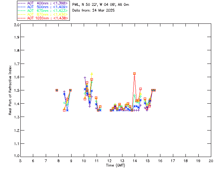Viewport: 217px width, 174px height.
Task: Click the hour 7 x-axis tick label
Action: pyautogui.click(x=46, y=161)
